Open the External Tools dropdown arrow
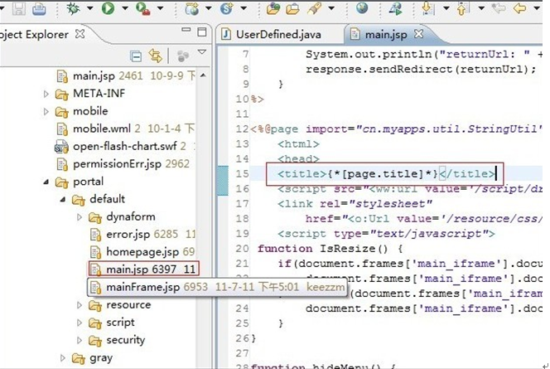The height and width of the screenshot is (369, 550). pos(160,8)
